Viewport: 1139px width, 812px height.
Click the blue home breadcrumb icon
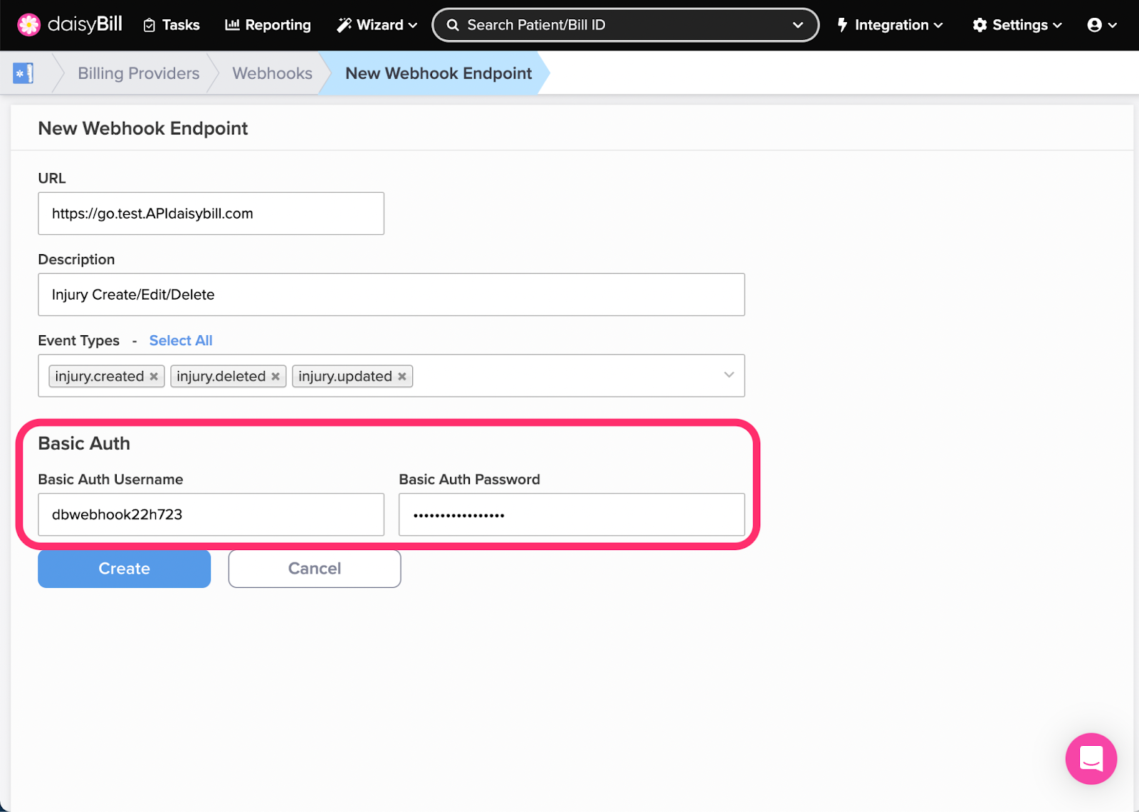tap(23, 73)
